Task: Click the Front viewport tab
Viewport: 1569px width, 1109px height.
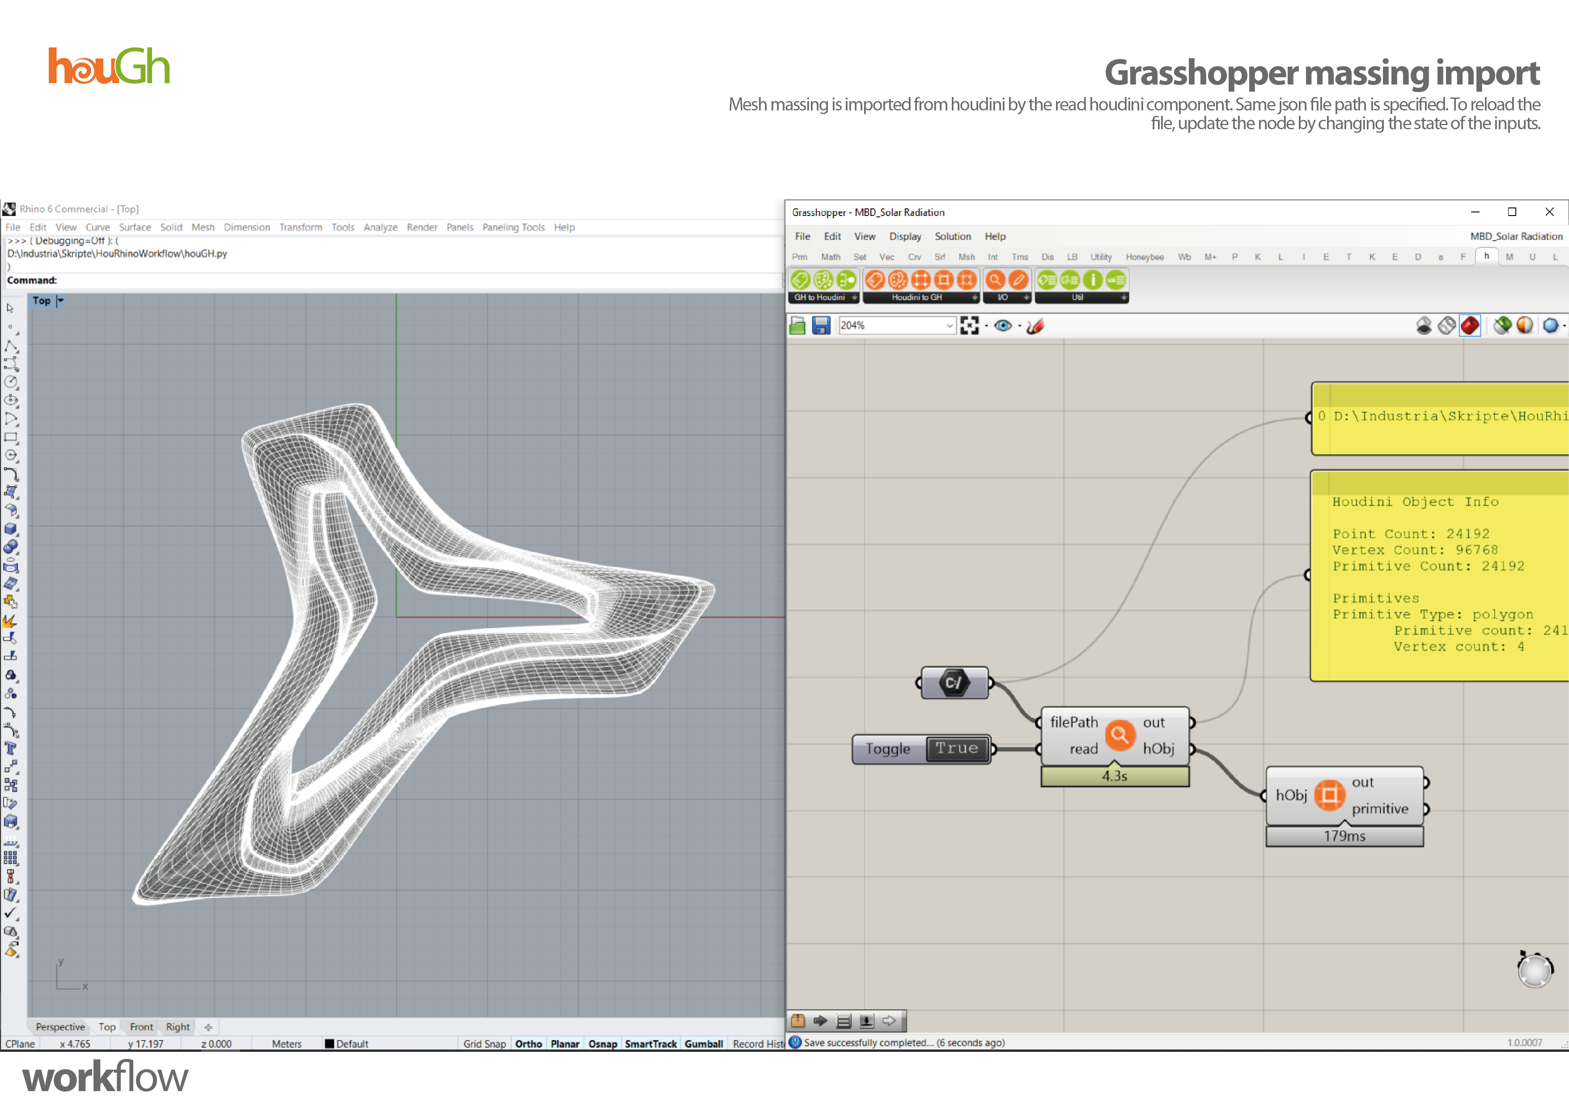Action: 141,1026
